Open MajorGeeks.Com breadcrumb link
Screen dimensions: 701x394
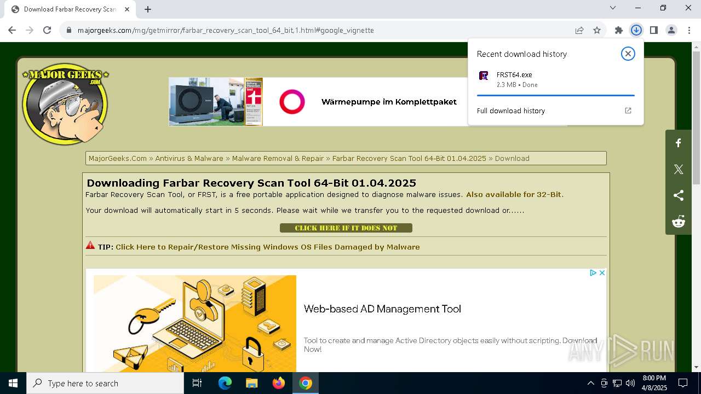118,158
